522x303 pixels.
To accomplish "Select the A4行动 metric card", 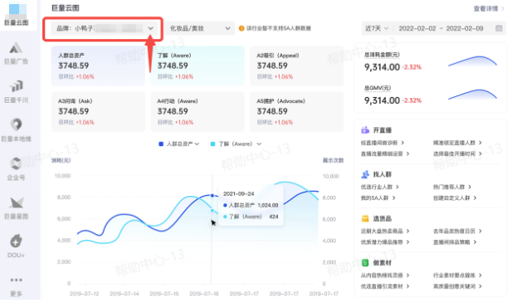I will [198, 111].
